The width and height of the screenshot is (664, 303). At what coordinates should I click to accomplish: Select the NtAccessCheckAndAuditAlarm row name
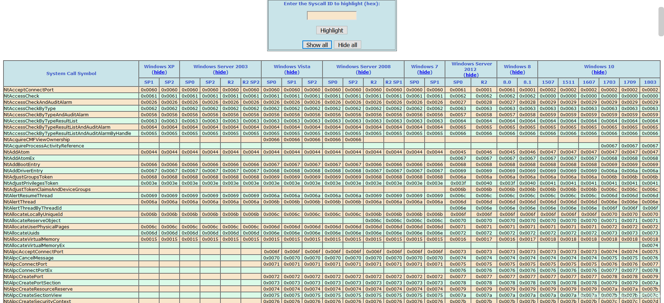pos(38,102)
